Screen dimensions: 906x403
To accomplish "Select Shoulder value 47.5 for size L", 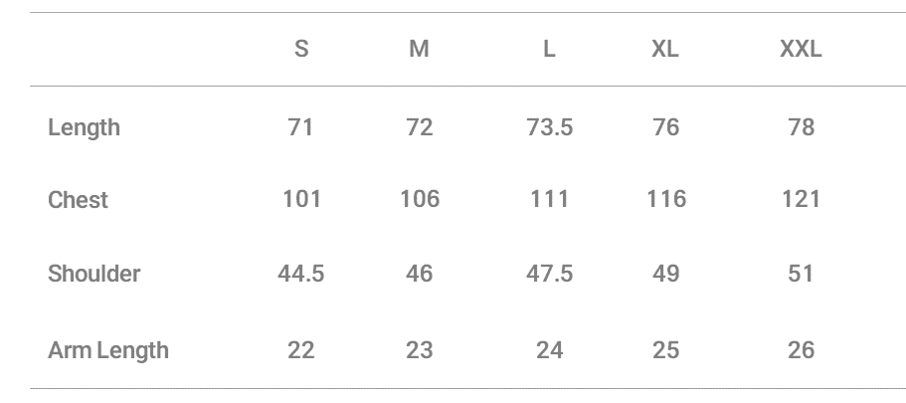I will pyautogui.click(x=549, y=274).
